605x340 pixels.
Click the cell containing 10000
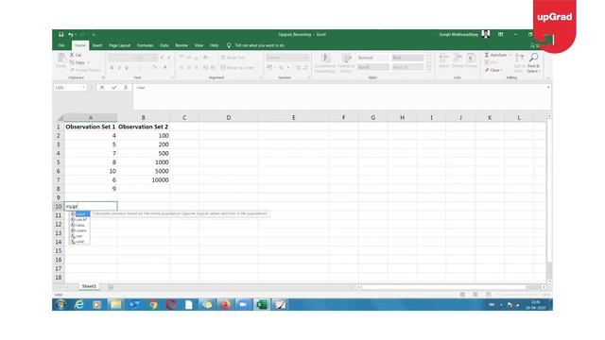[x=143, y=180]
